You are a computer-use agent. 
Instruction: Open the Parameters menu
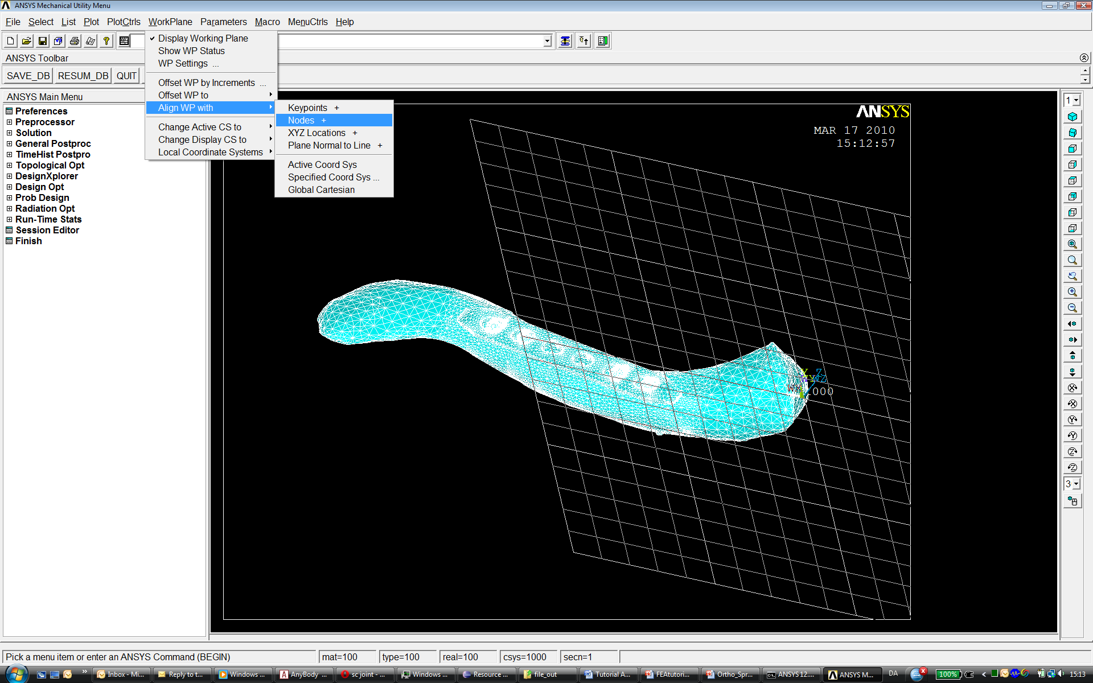tap(223, 22)
